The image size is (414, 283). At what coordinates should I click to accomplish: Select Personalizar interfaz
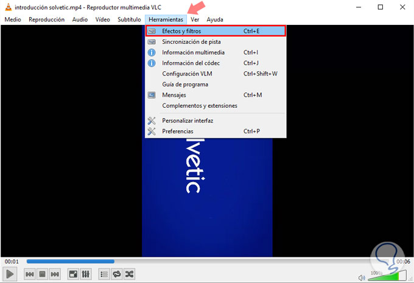(x=216, y=121)
